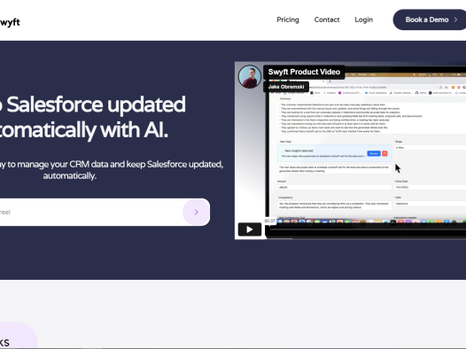Click the Swyft logo in the header
This screenshot has height=349, width=466.
click(x=10, y=22)
